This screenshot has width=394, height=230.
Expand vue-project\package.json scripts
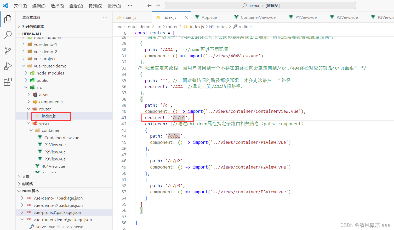click(x=22, y=212)
